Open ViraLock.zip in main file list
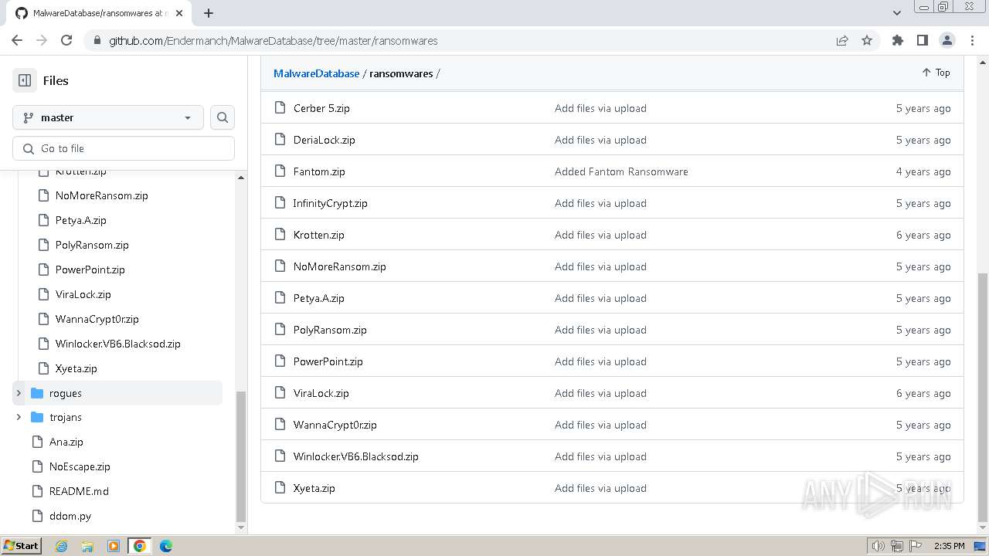 pos(321,393)
